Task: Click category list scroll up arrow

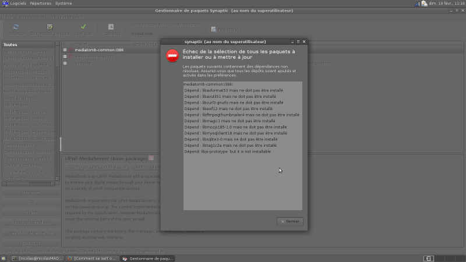Action: pos(58,44)
